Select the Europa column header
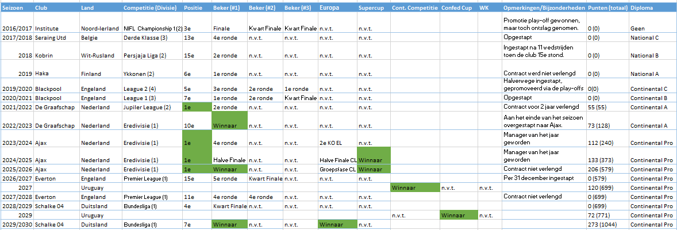The width and height of the screenshot is (677, 230). point(337,8)
